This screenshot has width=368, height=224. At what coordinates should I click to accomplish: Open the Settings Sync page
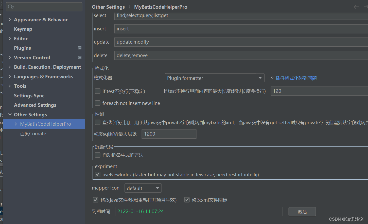[29, 96]
